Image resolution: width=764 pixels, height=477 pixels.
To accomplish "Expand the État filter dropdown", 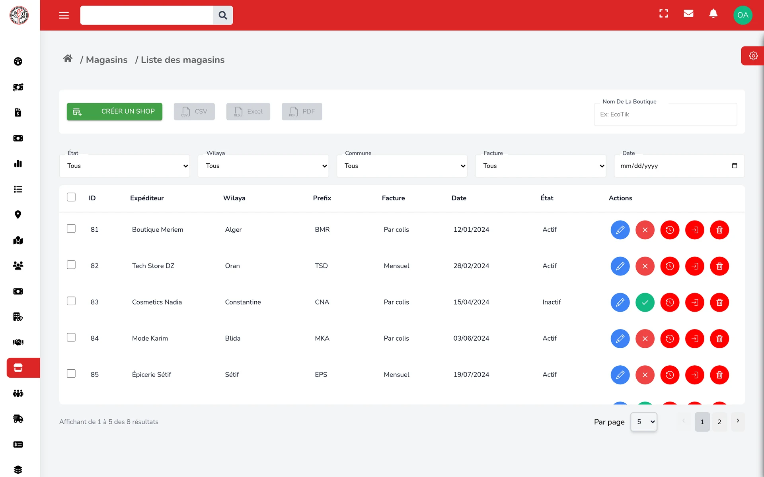I will coord(125,166).
